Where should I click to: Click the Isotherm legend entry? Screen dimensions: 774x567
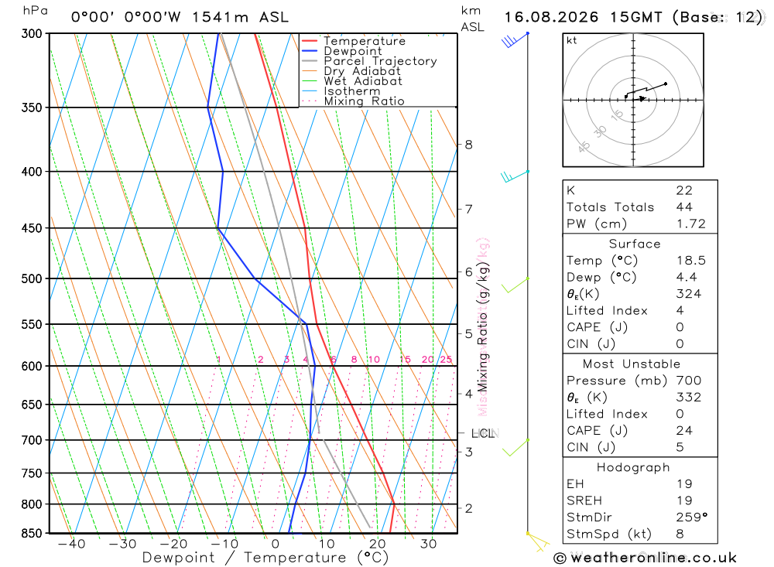[x=352, y=91]
